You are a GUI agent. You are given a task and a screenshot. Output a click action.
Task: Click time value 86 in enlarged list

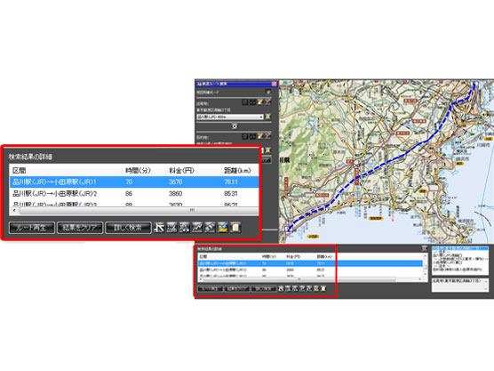click(129, 193)
